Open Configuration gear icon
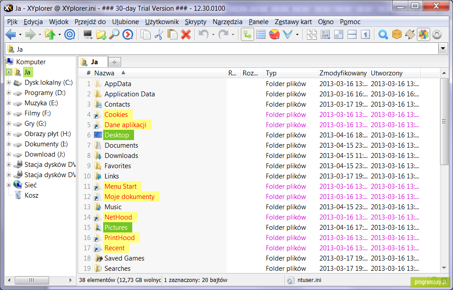The image size is (453, 290). click(437, 35)
